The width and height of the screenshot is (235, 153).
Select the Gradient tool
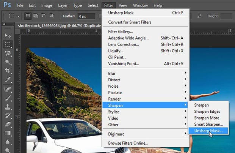tap(8, 133)
